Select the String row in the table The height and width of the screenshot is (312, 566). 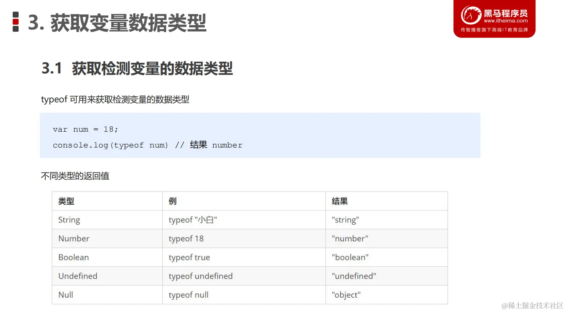click(250, 219)
